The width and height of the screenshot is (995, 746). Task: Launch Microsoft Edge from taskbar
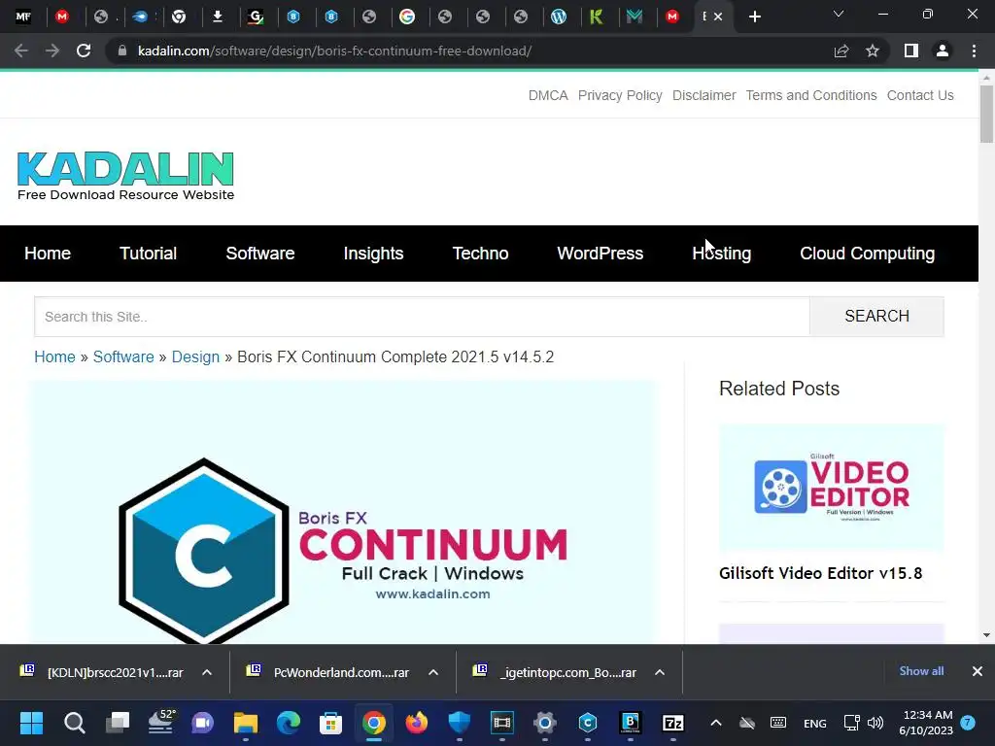coord(289,723)
